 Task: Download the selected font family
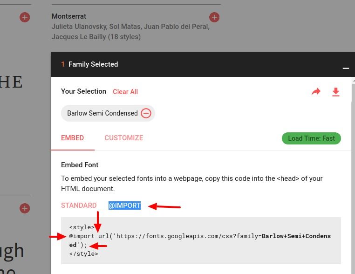pos(336,92)
